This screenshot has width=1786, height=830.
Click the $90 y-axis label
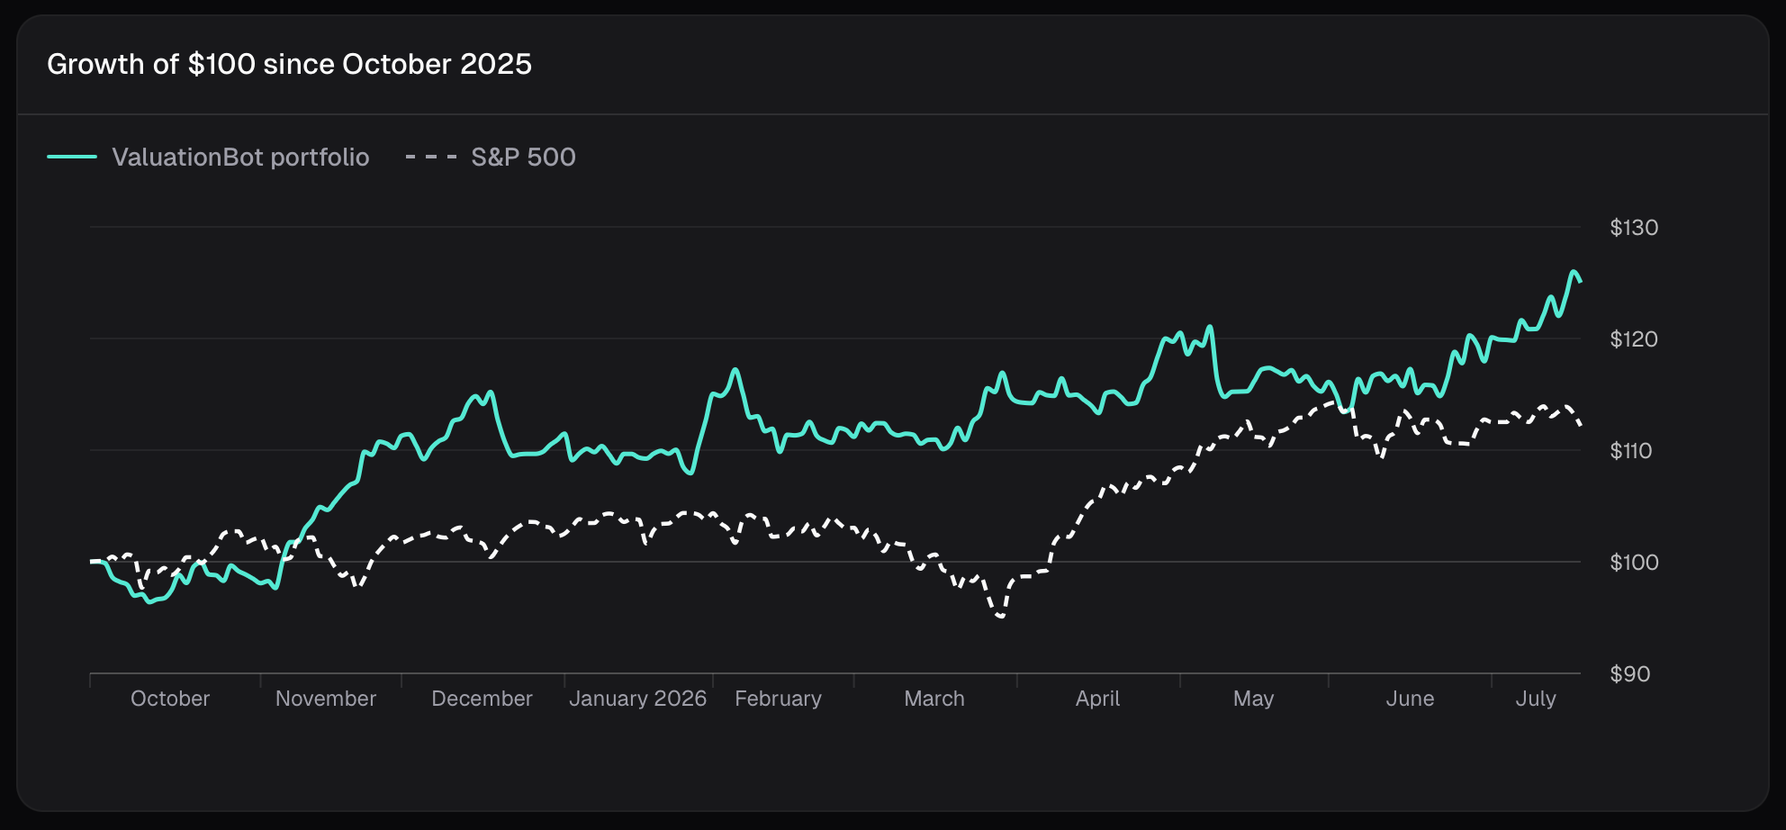pyautogui.click(x=1630, y=674)
